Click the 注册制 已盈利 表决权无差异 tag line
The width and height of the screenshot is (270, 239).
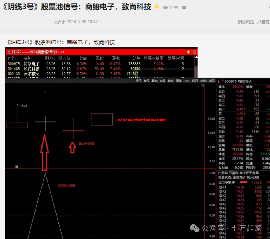[238, 173]
